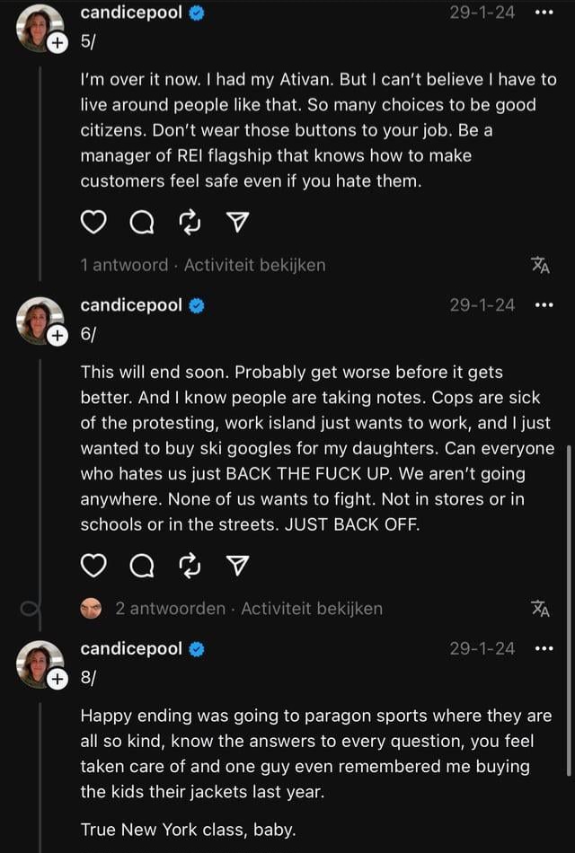Open more options for post 5/
The height and width of the screenshot is (853, 575).
[544, 13]
